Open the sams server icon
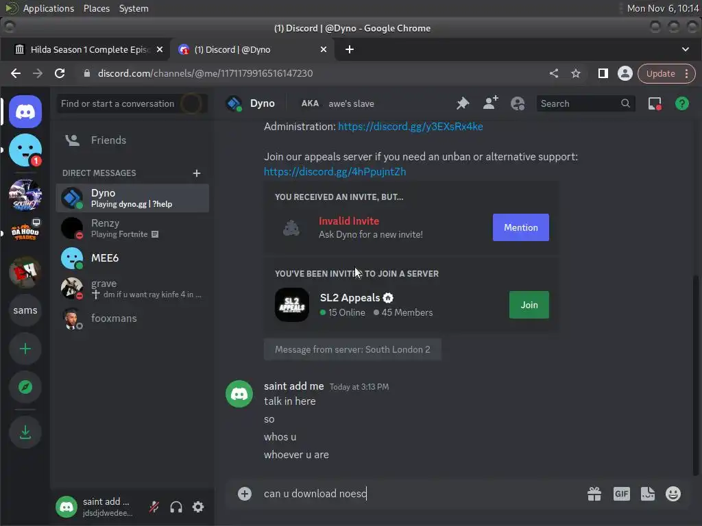Screen dimensions: 702x526 click(25, 310)
